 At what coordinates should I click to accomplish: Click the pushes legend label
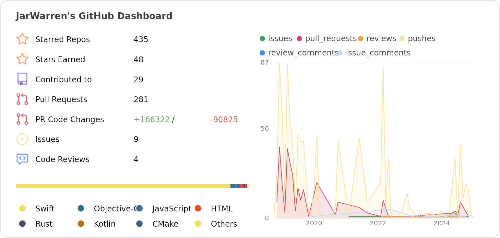coord(422,39)
